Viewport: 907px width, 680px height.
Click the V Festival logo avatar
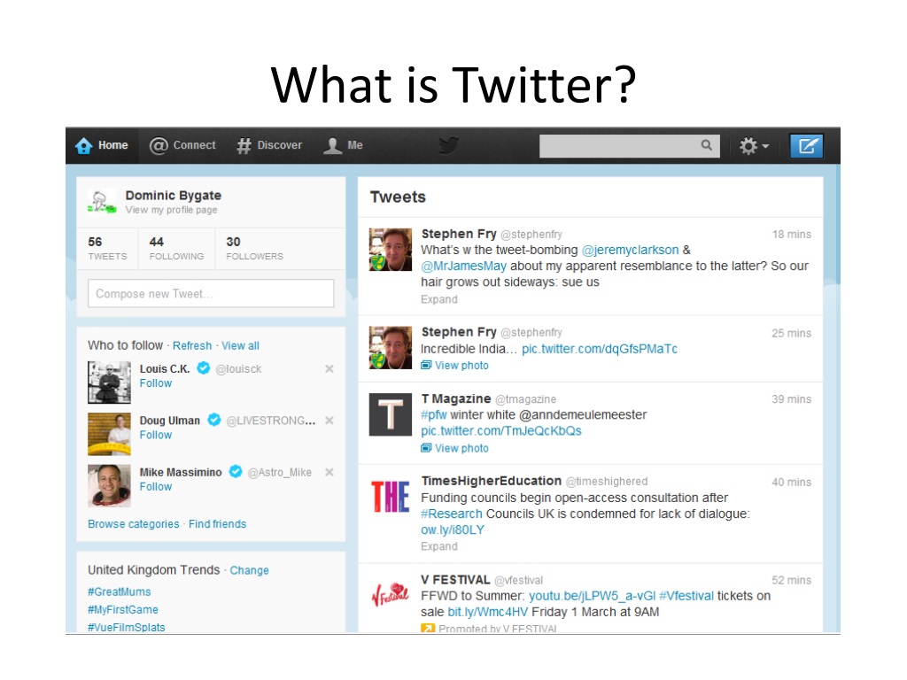[x=391, y=595]
